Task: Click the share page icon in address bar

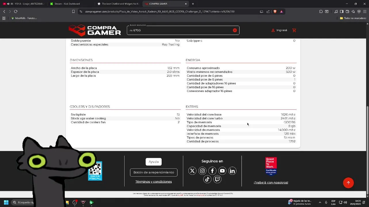Action: [268, 11]
